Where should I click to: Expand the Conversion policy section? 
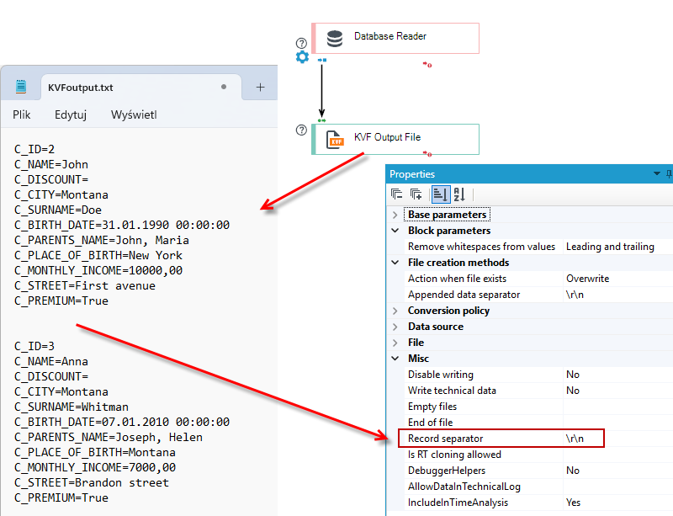[x=395, y=311]
